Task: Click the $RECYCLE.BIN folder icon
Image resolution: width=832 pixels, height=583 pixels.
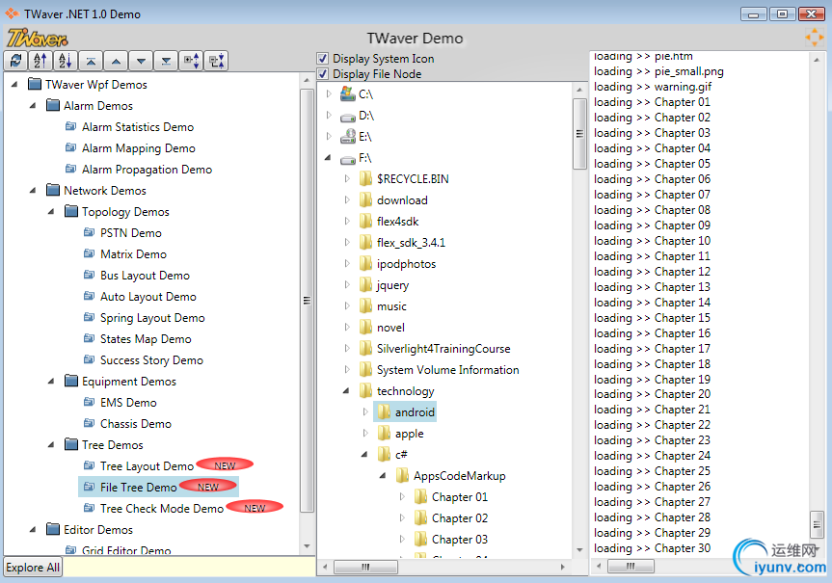Action: click(x=365, y=179)
